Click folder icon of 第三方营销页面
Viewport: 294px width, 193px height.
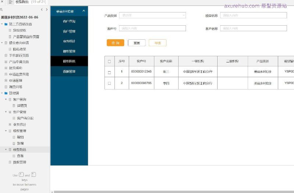point(6,24)
